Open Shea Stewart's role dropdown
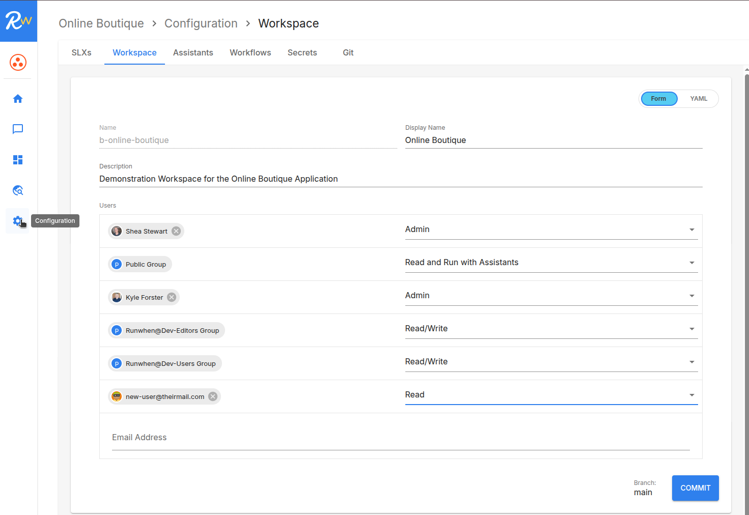The height and width of the screenshot is (515, 749). [551, 230]
